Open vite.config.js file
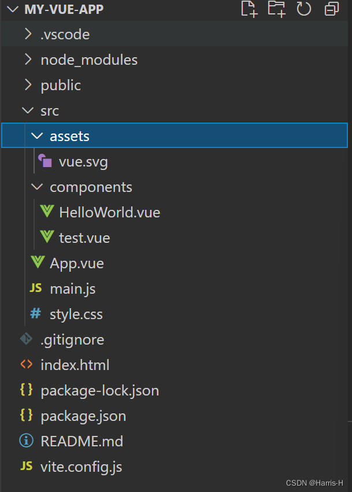Image resolution: width=352 pixels, height=492 pixels. point(81,467)
